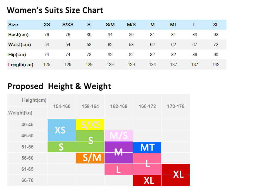This screenshot has height=194, width=279.
Task: Select the Hip(cm) row label
Action: click(x=17, y=55)
